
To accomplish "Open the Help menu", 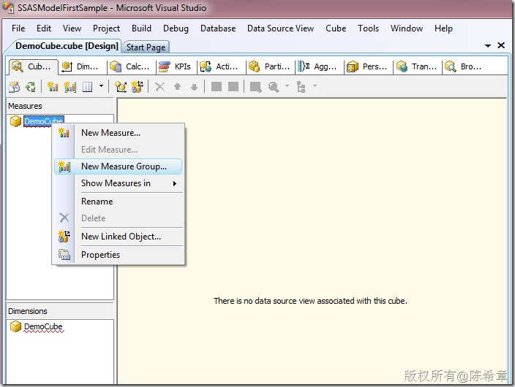I will click(x=443, y=28).
